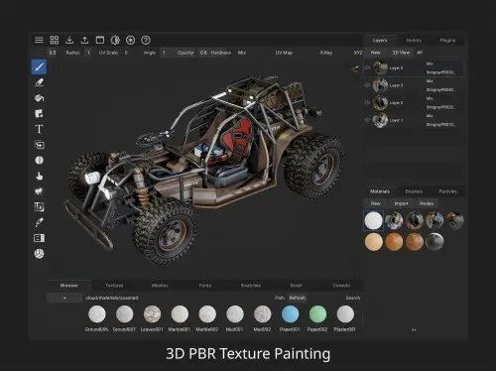
Task: Select the Paper002 green material
Action: click(x=317, y=313)
